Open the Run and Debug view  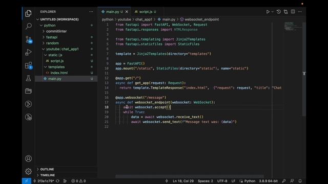(x=28, y=52)
